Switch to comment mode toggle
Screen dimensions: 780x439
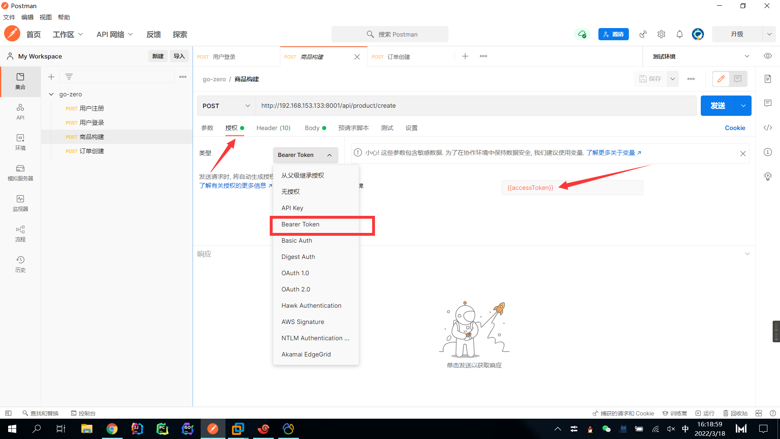pos(738,79)
